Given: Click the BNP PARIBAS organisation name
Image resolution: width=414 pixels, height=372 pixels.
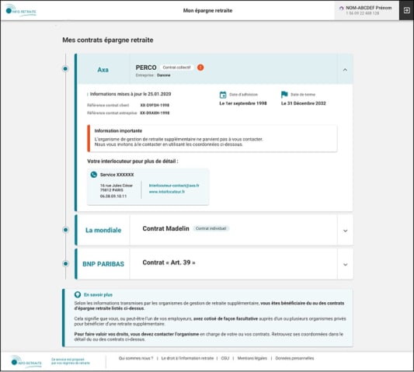Looking at the screenshot, I should click(x=103, y=264).
